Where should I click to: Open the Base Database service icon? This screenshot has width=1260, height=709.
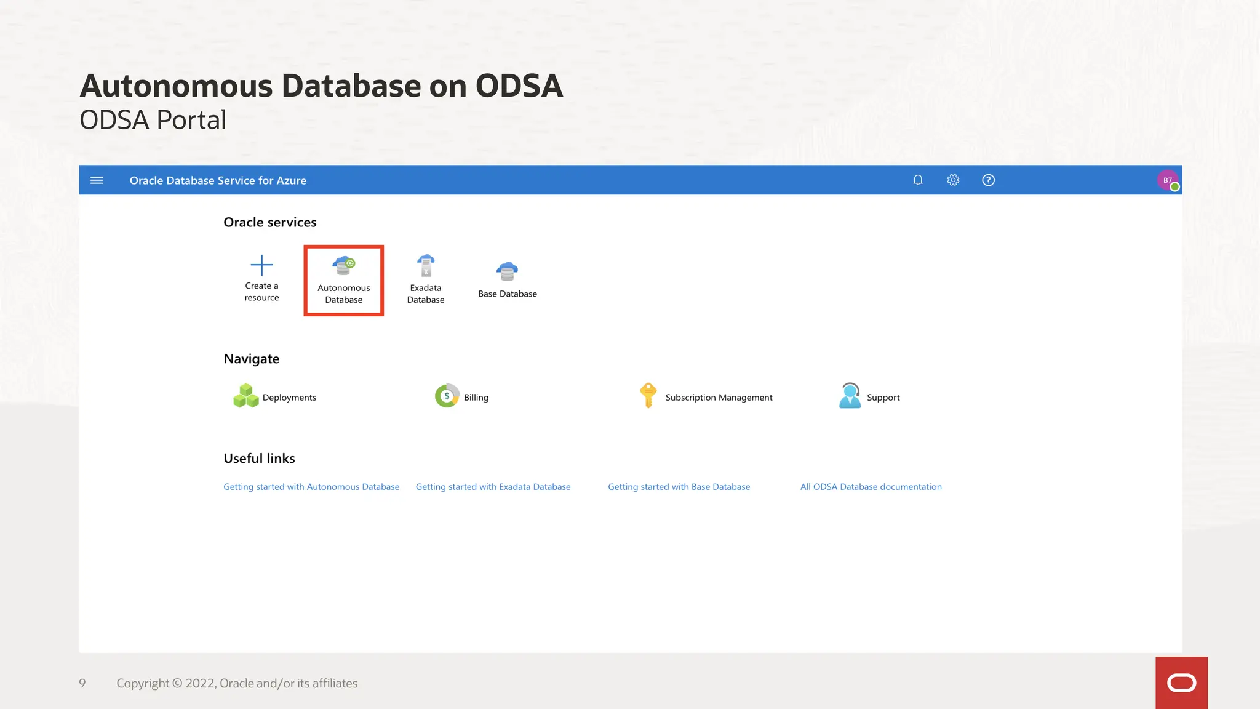(507, 271)
